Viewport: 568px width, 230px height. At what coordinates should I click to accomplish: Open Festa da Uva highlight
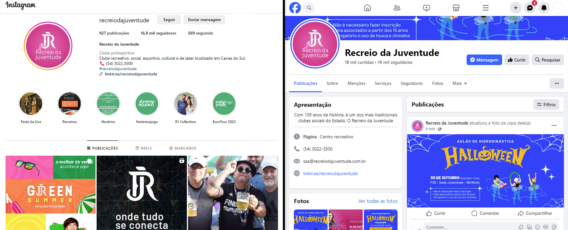click(31, 104)
